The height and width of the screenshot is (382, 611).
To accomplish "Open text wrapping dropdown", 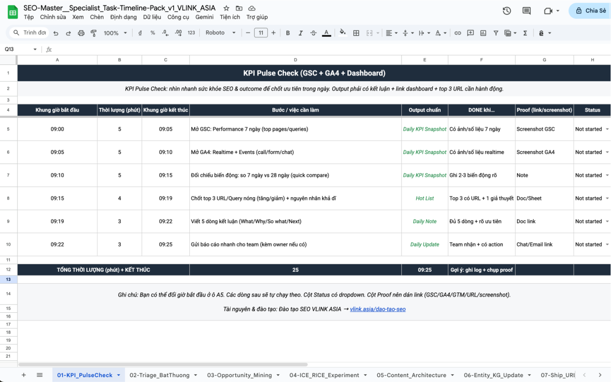I will (424, 33).
